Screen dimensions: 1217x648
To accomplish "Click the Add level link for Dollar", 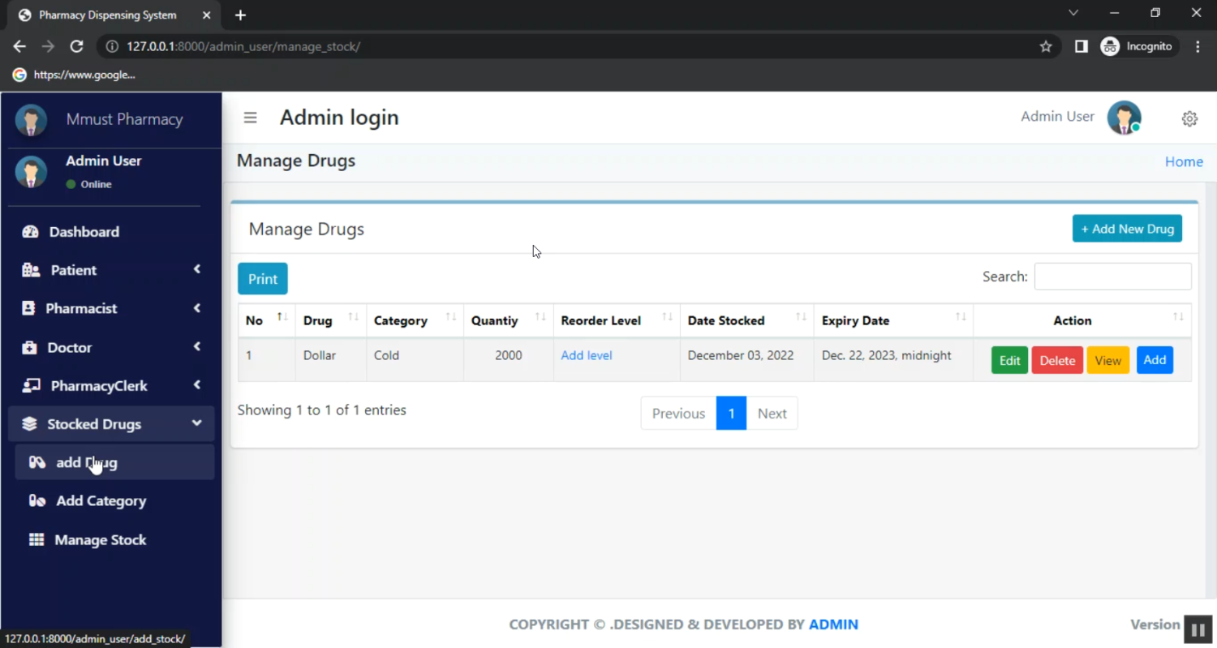I will click(586, 355).
